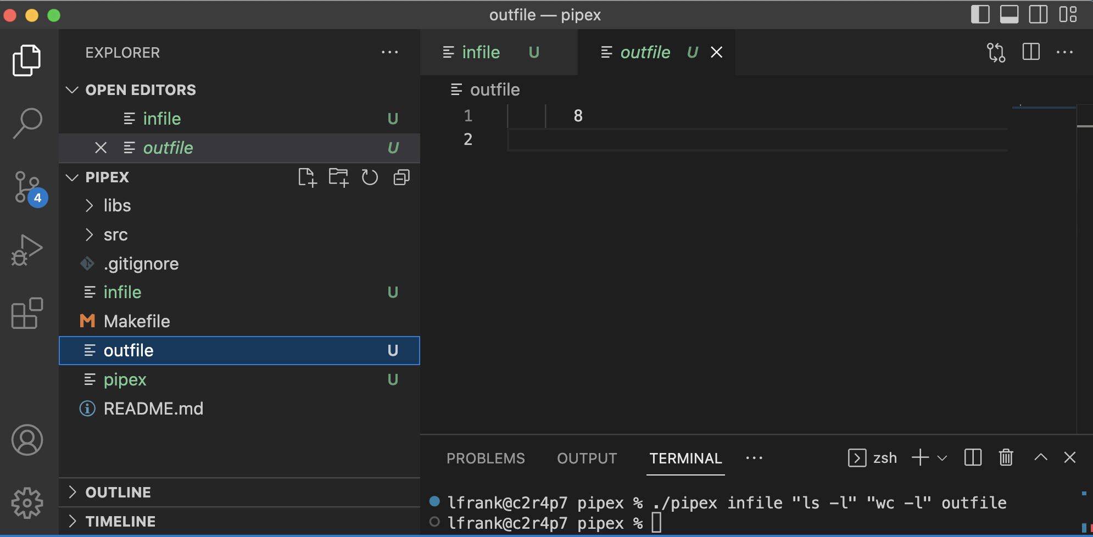Switch to the PROBLEMS panel tab

click(x=486, y=458)
